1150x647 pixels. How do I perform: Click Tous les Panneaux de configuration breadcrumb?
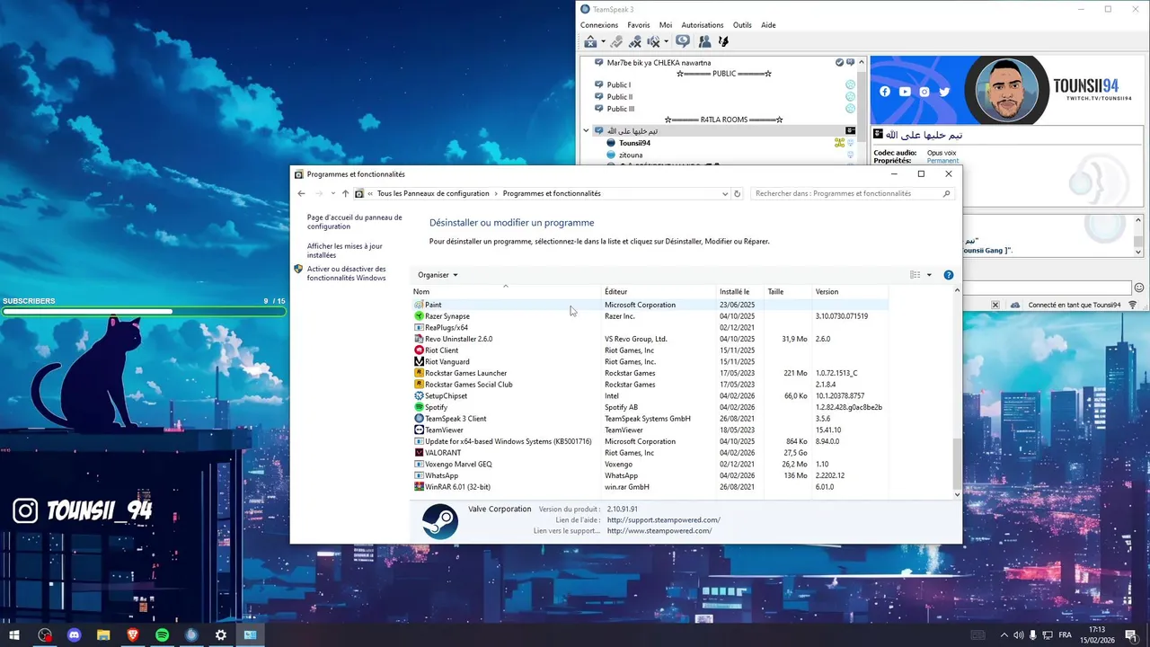coord(433,193)
